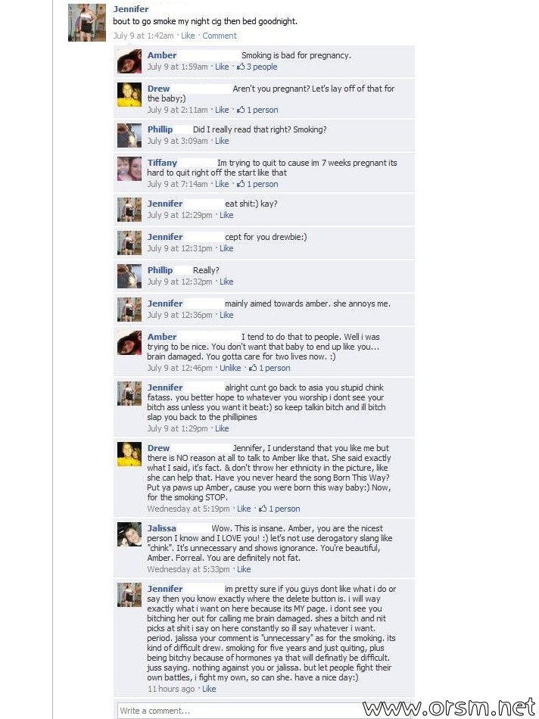Click thumbs-up 1 person on Drew's Wednesday comment

pyautogui.click(x=279, y=509)
